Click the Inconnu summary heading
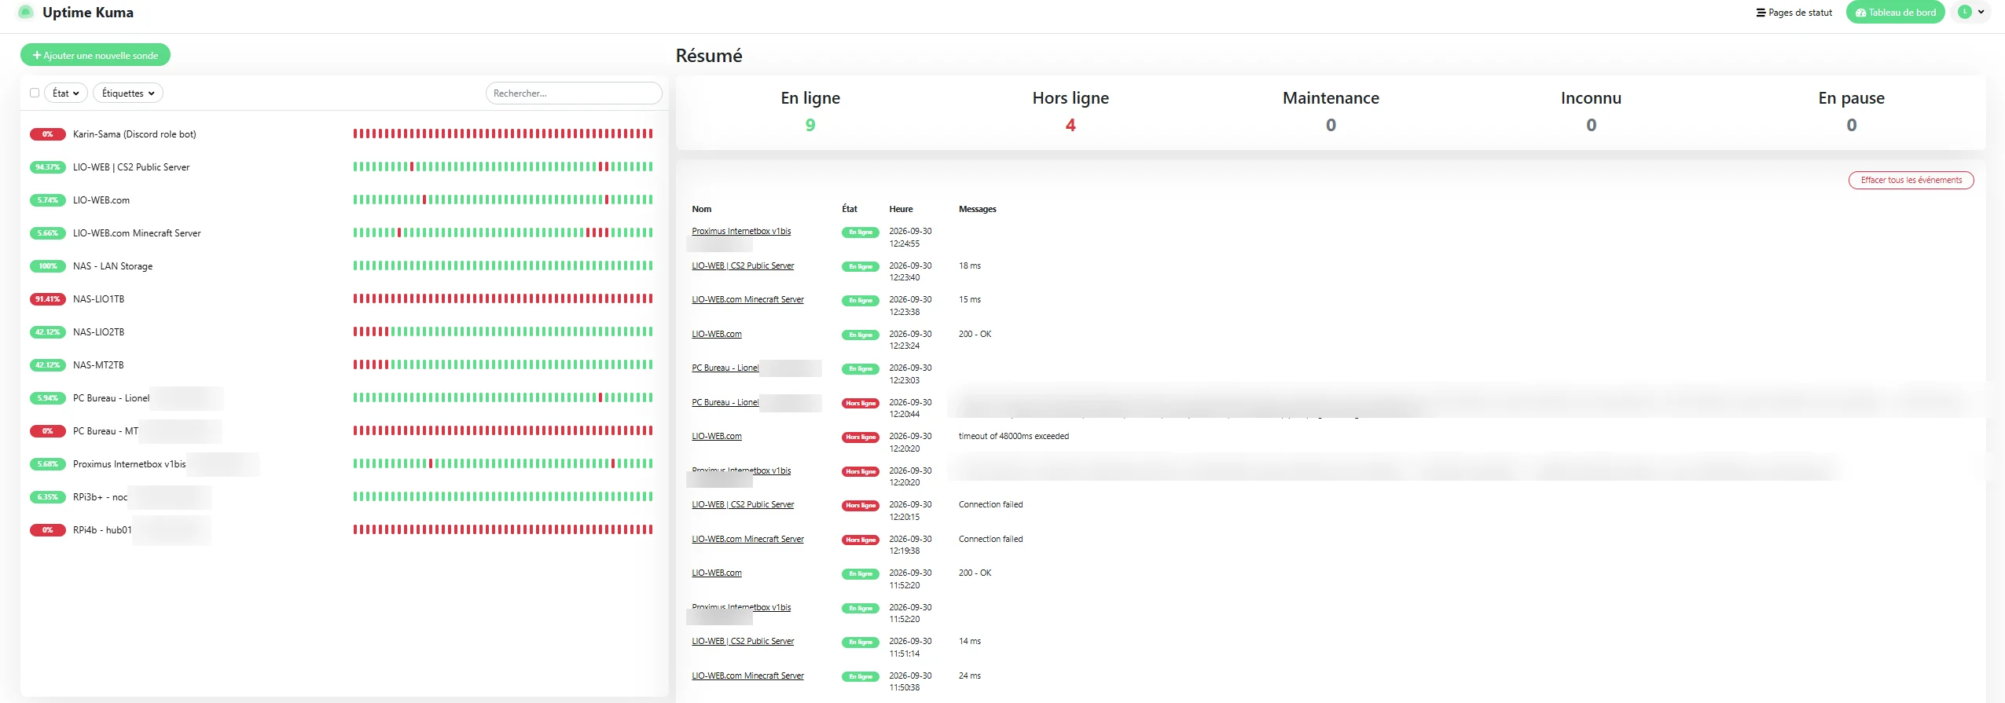 tap(1591, 98)
